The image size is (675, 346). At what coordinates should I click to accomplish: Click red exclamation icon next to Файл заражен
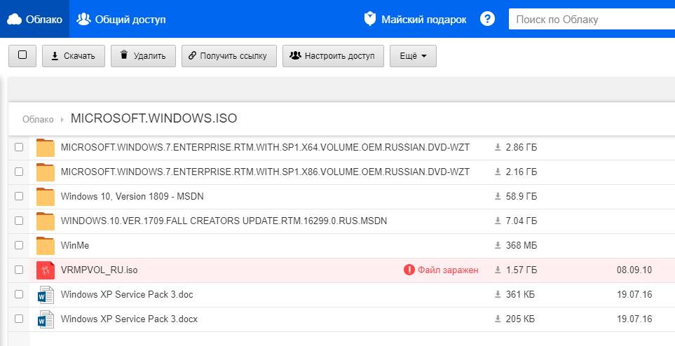pyautogui.click(x=409, y=270)
